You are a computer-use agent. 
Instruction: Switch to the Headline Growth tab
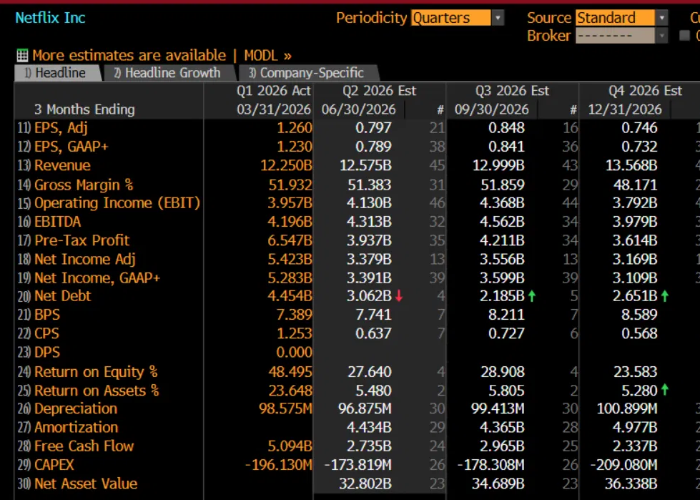pyautogui.click(x=169, y=73)
